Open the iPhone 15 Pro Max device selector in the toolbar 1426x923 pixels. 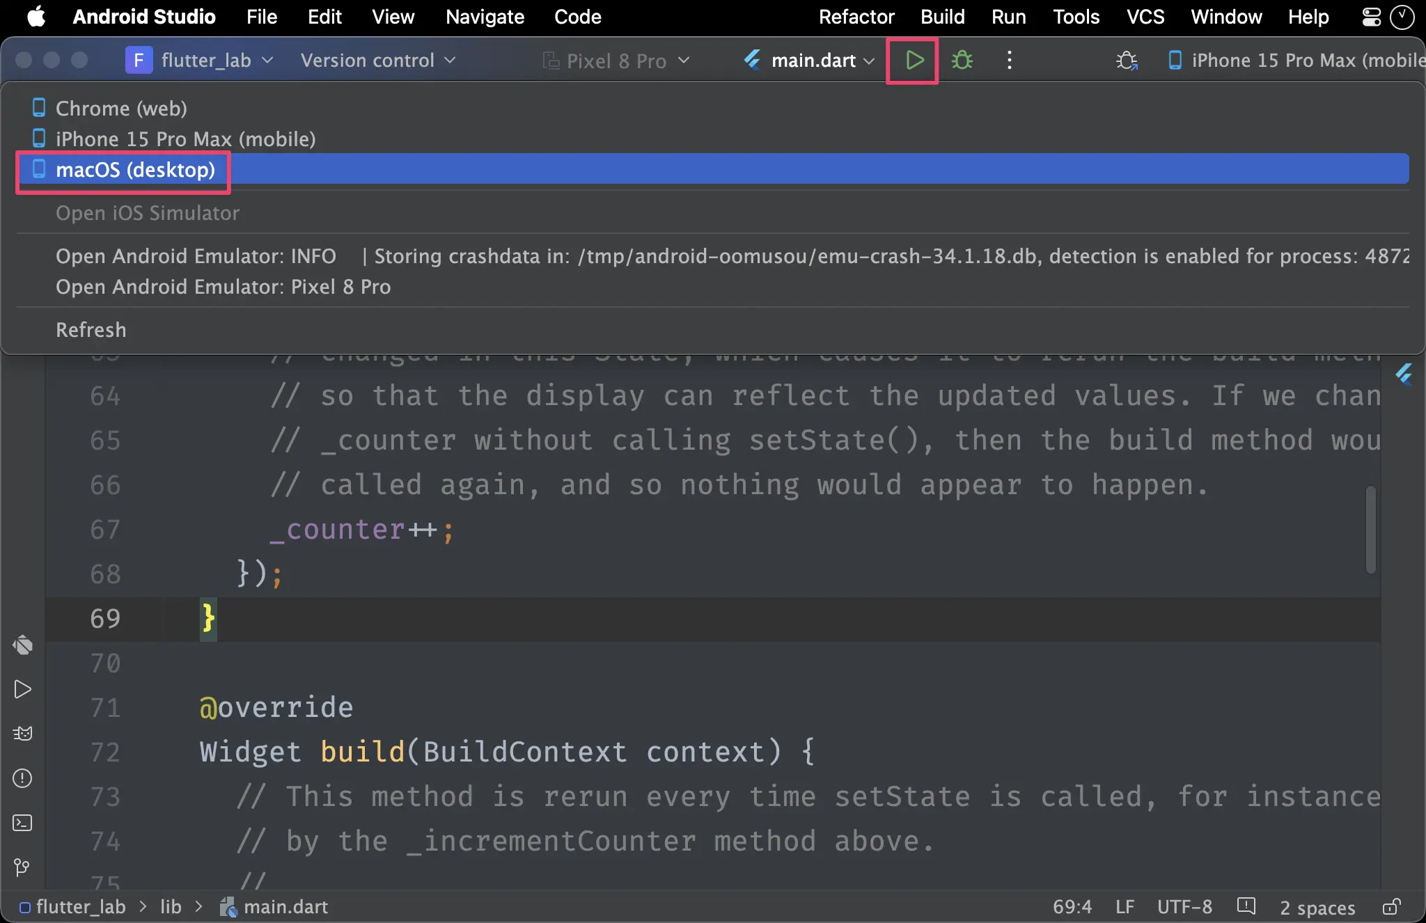[1296, 61]
